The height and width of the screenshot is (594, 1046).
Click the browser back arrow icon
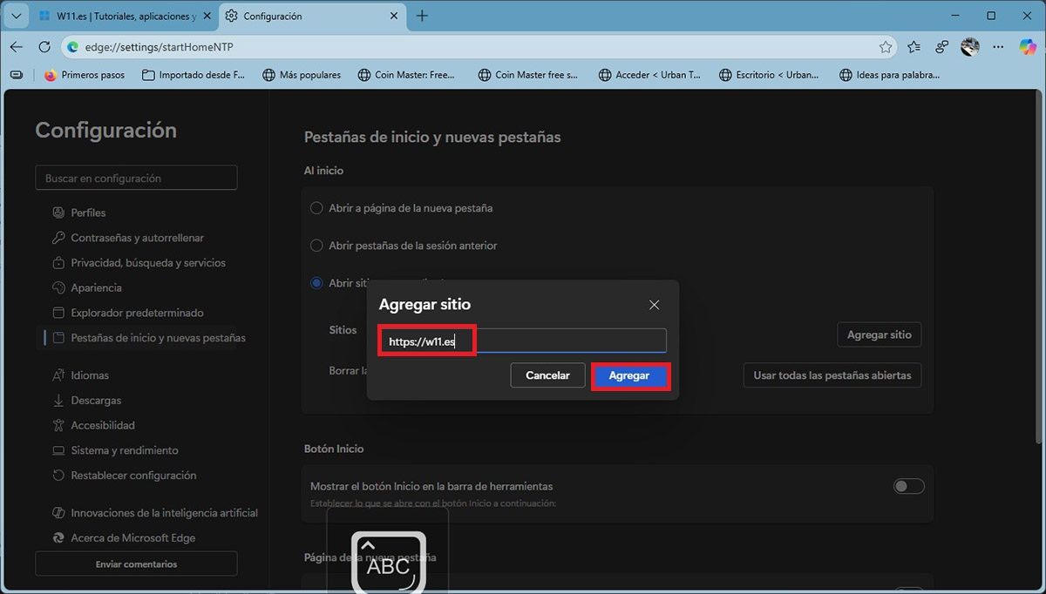coord(16,47)
